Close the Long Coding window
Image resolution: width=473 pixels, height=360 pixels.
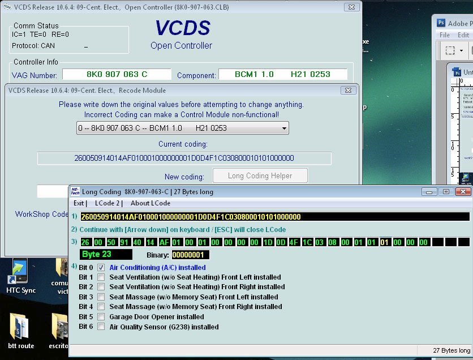coord(463,192)
